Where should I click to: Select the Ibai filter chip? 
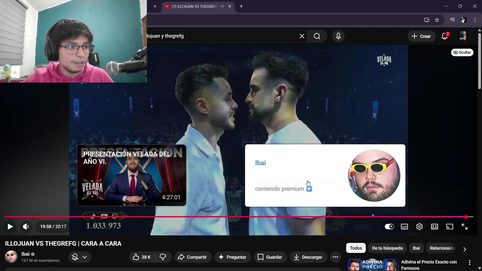coord(416,248)
